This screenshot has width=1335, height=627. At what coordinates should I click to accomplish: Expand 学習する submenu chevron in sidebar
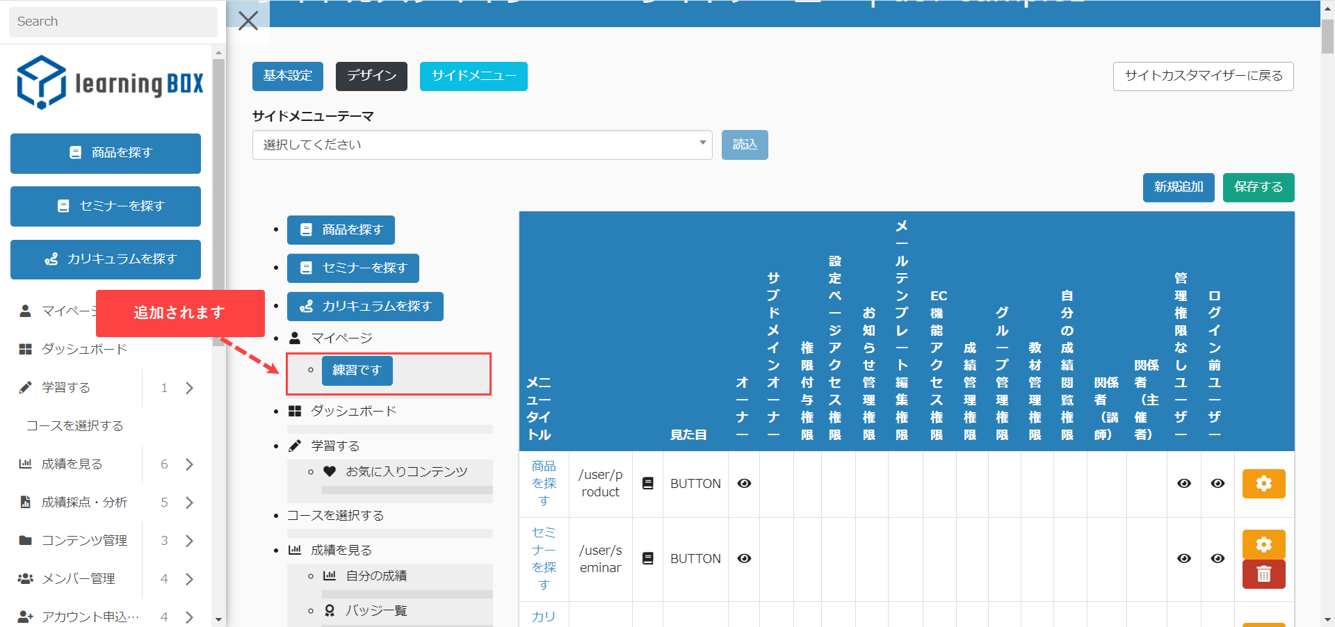coord(189,388)
